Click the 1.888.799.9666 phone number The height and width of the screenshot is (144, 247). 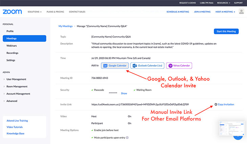(x=206, y=3)
